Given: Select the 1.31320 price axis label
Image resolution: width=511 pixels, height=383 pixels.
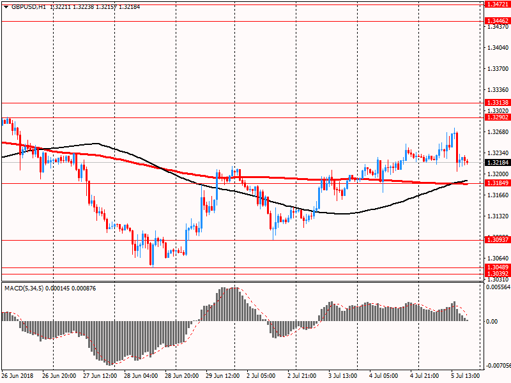Looking at the screenshot, I should pos(498,216).
